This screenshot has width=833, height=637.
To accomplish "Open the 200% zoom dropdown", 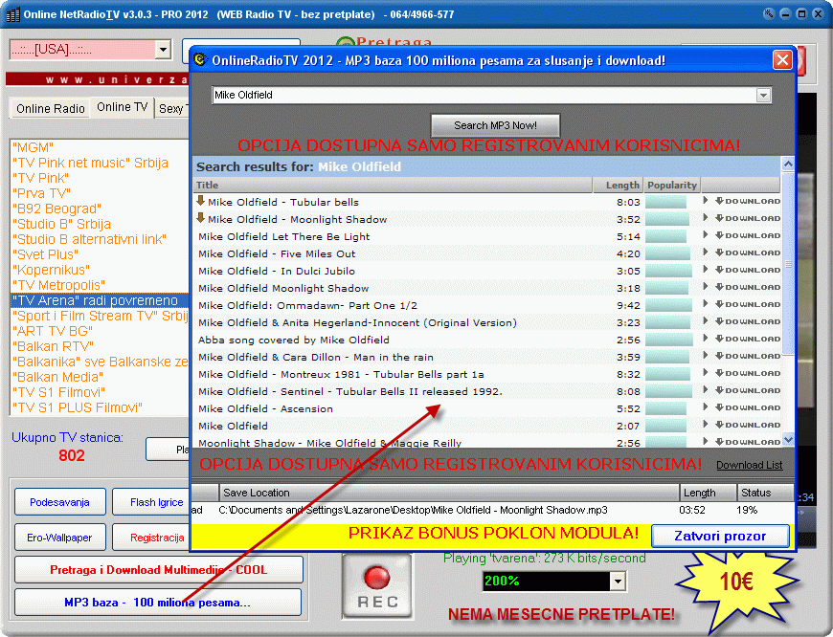I will click(617, 581).
